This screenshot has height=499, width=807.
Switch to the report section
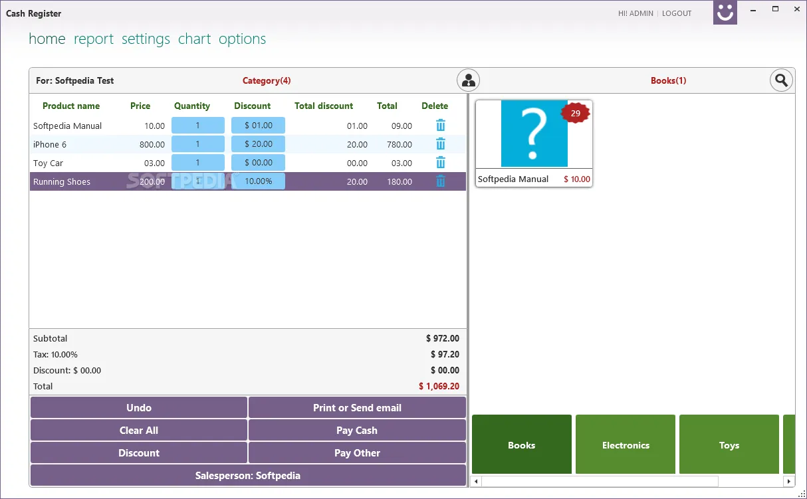[94, 39]
